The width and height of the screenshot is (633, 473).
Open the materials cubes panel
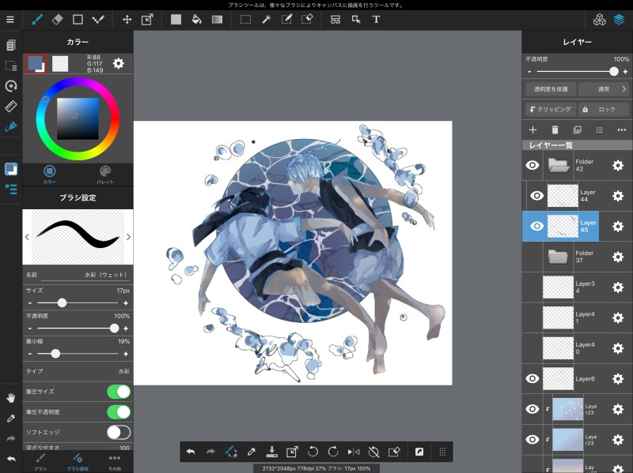(x=600, y=19)
